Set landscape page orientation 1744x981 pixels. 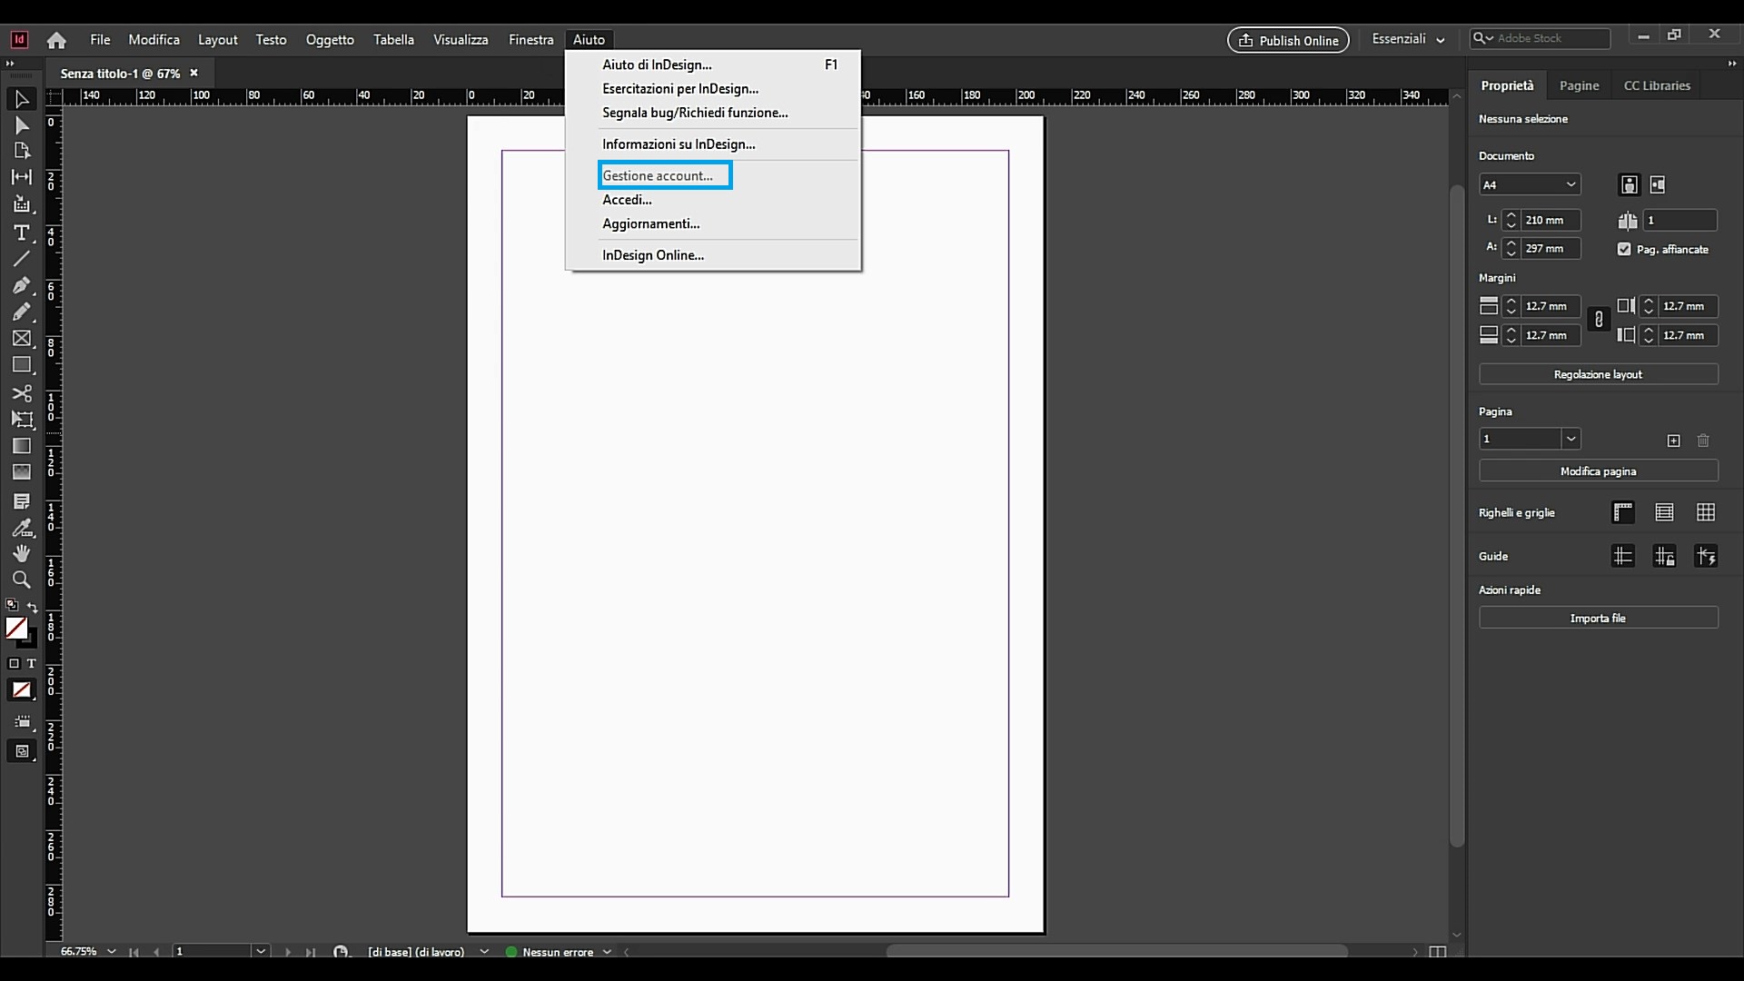pyautogui.click(x=1658, y=184)
